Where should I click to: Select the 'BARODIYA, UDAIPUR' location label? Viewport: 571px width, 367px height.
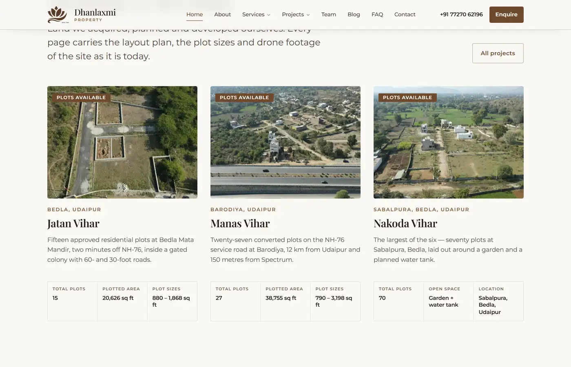pos(243,210)
